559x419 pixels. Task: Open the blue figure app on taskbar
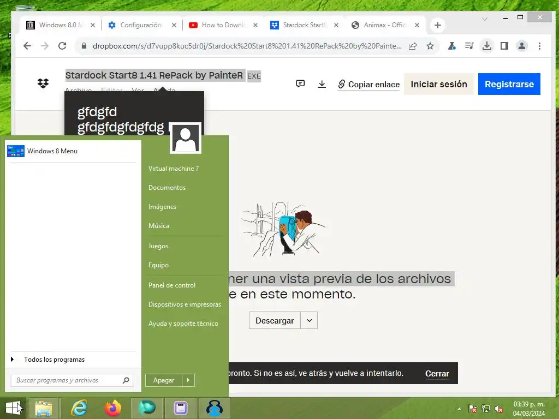pyautogui.click(x=215, y=408)
